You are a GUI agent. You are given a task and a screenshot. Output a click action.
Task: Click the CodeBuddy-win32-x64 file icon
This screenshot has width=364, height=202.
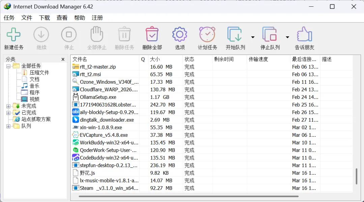click(x=75, y=158)
